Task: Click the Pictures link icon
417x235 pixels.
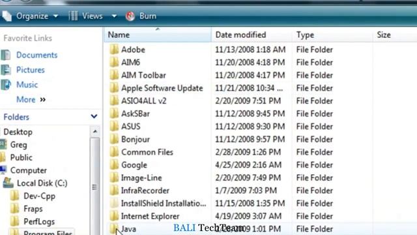Action: tap(6, 70)
